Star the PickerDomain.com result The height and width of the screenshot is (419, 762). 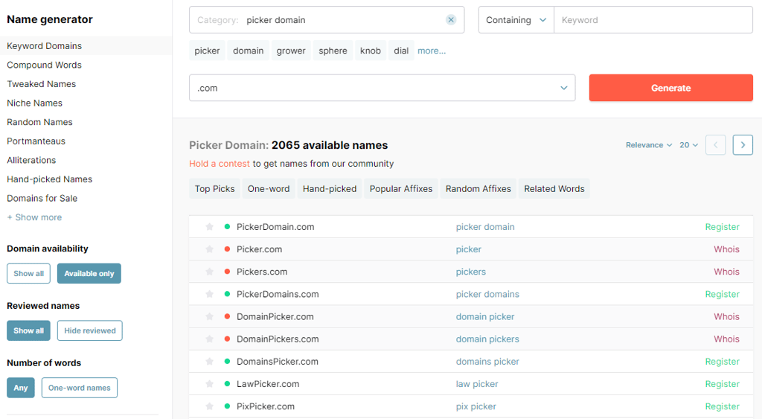pyautogui.click(x=209, y=227)
